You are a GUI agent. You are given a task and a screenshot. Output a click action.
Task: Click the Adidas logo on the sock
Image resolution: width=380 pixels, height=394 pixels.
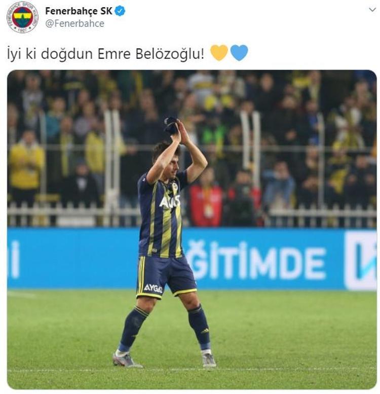point(205,331)
